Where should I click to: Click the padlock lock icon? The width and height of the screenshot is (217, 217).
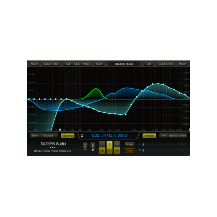point(82,135)
